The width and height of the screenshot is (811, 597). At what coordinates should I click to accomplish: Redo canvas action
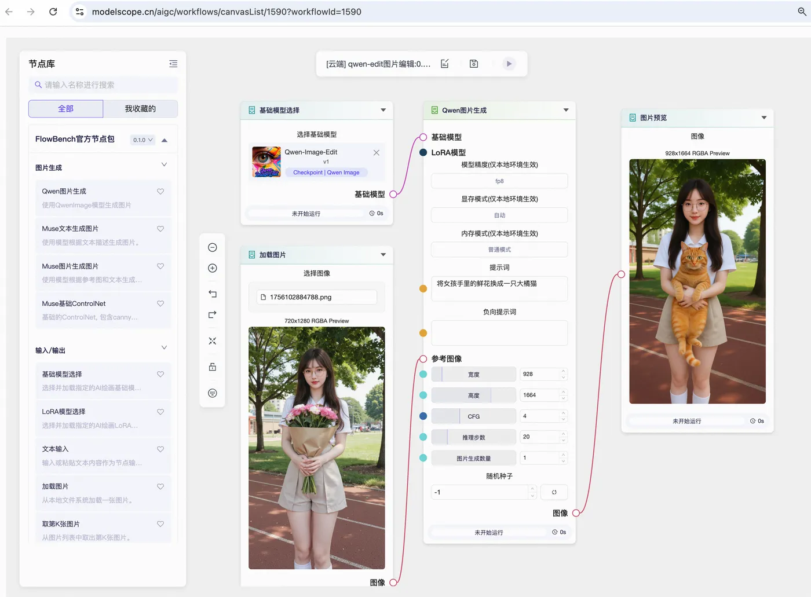pyautogui.click(x=213, y=314)
